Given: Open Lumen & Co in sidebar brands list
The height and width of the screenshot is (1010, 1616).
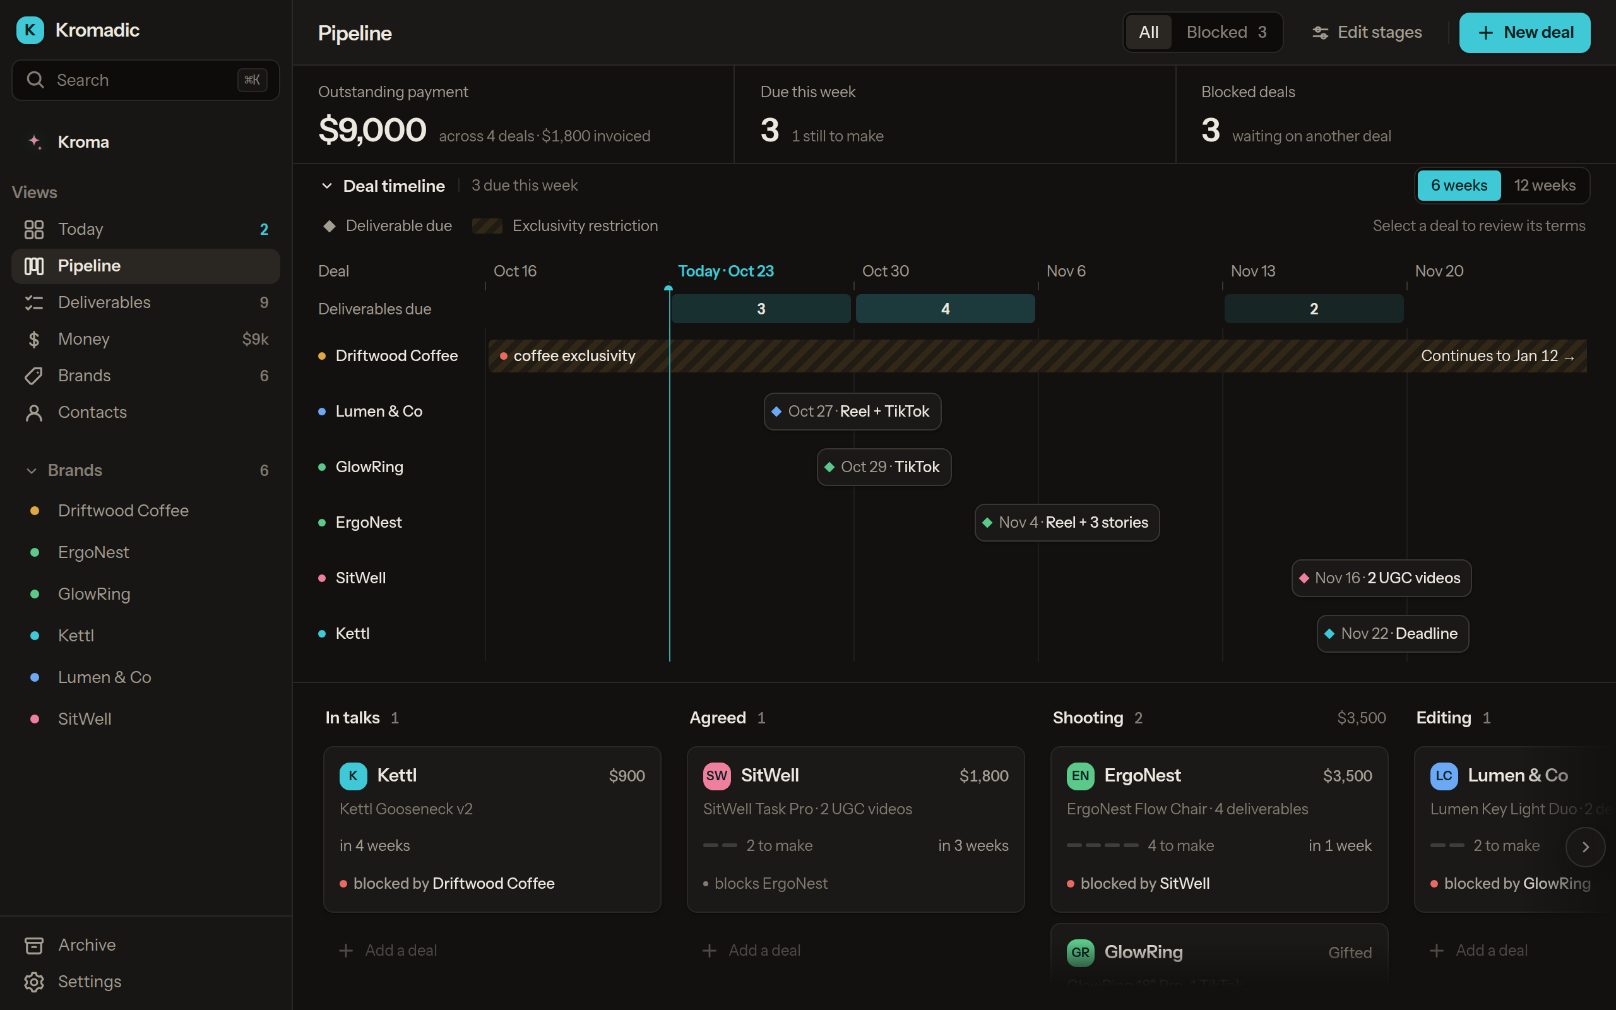Looking at the screenshot, I should pyautogui.click(x=146, y=677).
